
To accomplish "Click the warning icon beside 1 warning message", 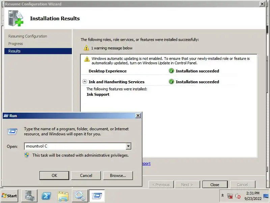I will click(86, 48).
